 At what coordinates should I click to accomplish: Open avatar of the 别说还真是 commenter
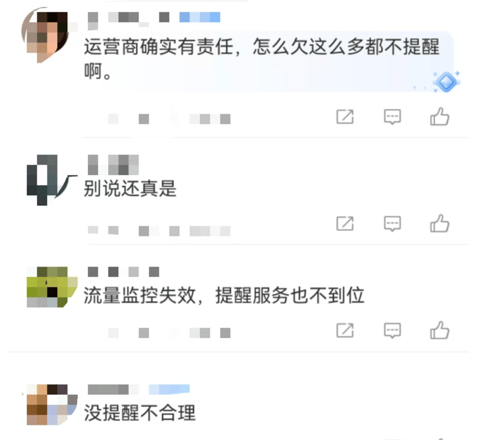pyautogui.click(x=52, y=180)
